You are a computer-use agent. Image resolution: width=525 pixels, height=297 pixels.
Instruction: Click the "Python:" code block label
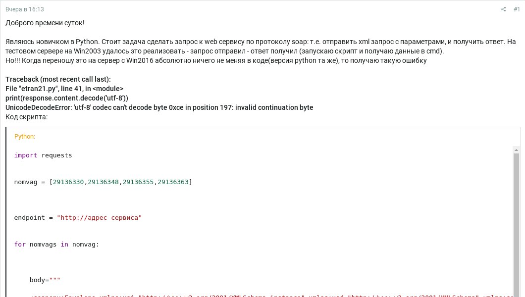tap(25, 137)
